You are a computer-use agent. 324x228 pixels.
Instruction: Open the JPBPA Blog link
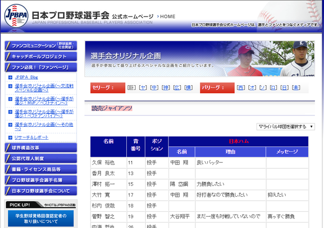coord(26,77)
